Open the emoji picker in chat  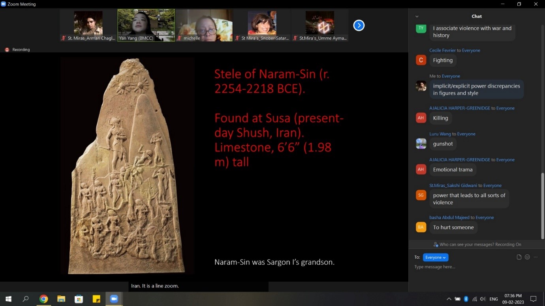click(527, 257)
